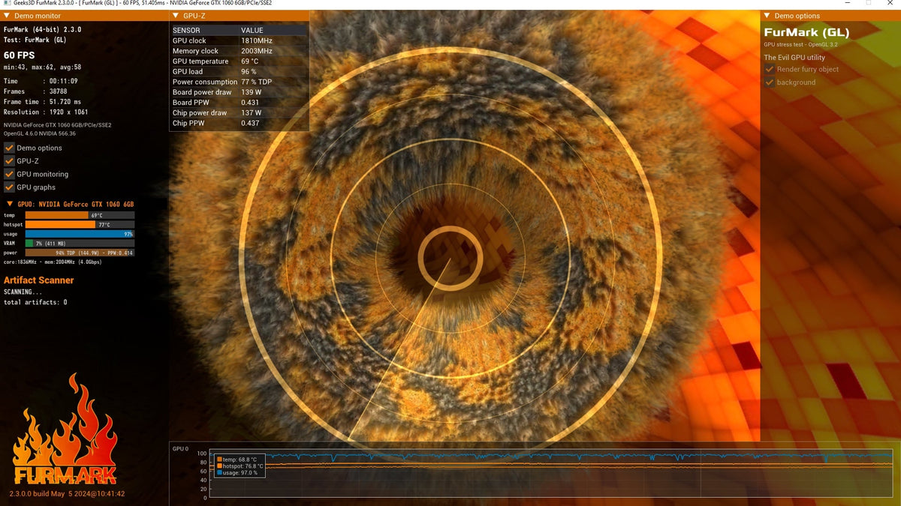Disable the GPU monitoring checkbox

point(10,174)
